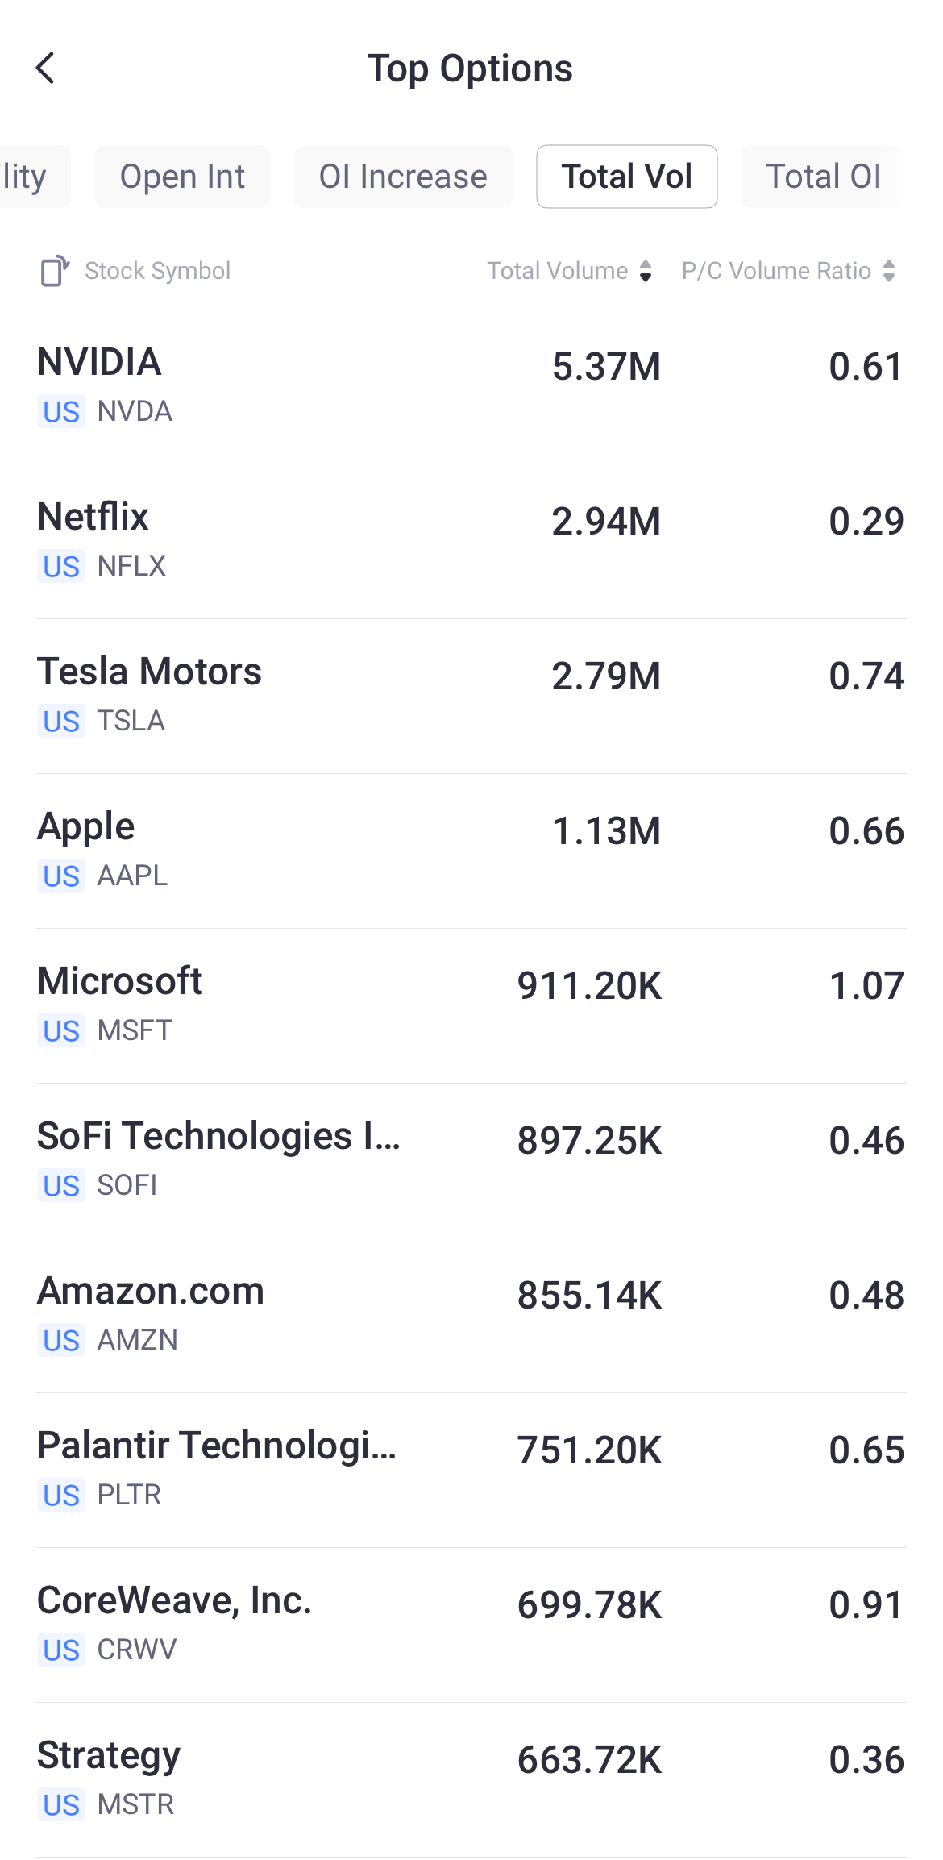Sort by P/C Volume Ratio arrows
This screenshot has height=1860, width=943.
(889, 271)
